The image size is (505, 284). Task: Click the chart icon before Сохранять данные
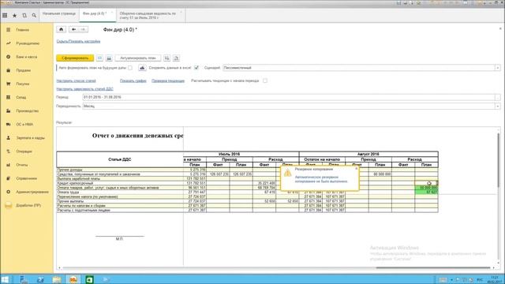coord(142,68)
